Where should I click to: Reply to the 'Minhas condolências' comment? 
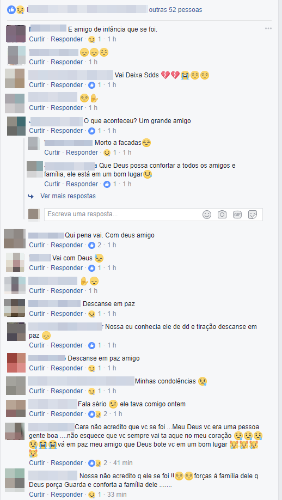[66, 391]
